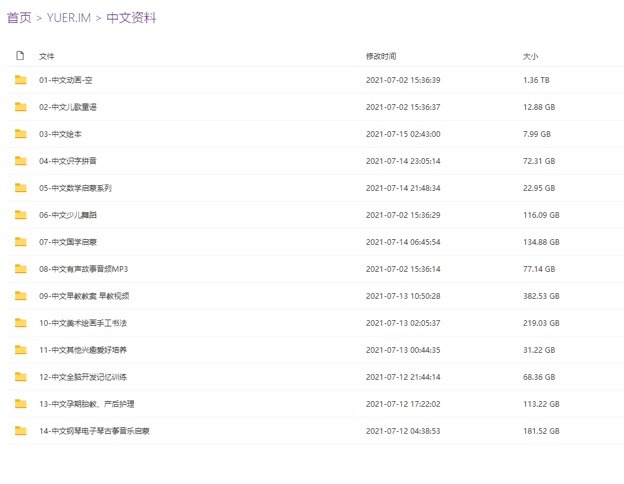Screen dimensions: 624x484
Task: Sort by 大小 column header
Action: point(530,56)
